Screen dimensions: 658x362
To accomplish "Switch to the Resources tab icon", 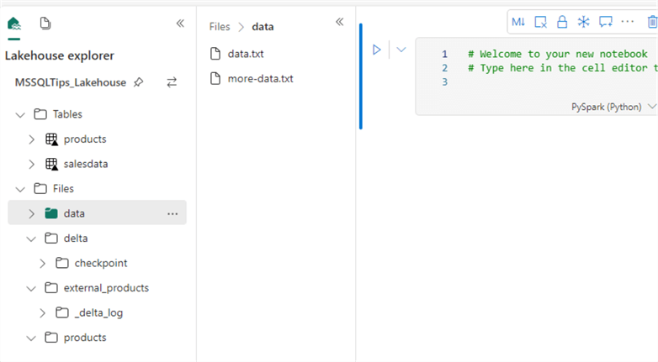I will [45, 24].
